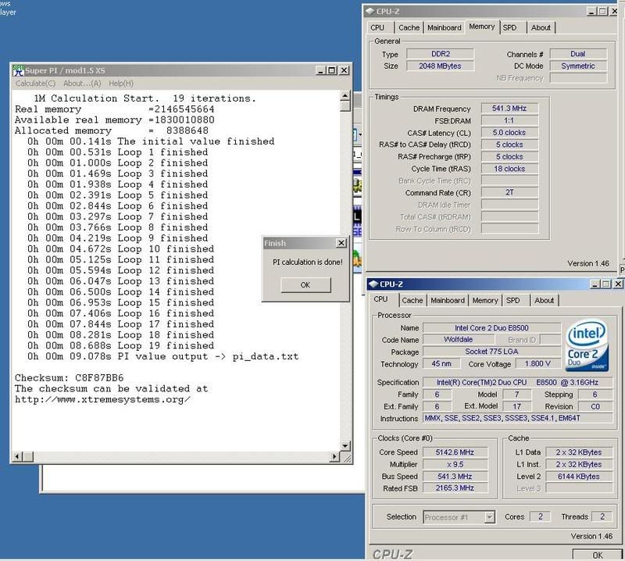Open the Mainboard tab in the lower CPU-Z window
625x561 pixels.
[447, 300]
